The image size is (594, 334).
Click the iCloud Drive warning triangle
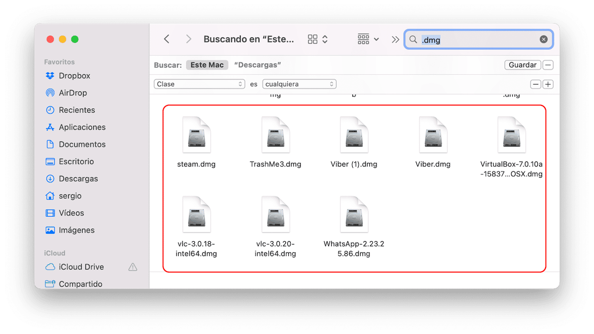(x=132, y=267)
